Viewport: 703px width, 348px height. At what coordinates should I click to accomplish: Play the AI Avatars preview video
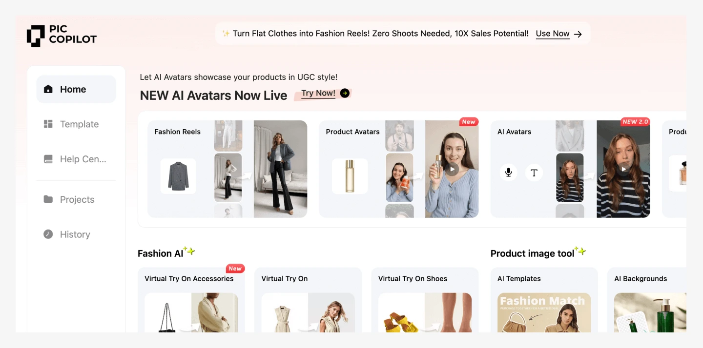point(623,169)
